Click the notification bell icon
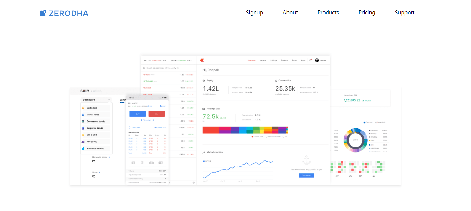This screenshot has height=211, width=471. tap(310, 60)
